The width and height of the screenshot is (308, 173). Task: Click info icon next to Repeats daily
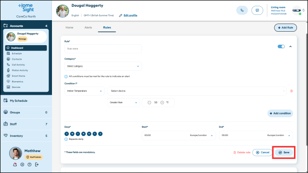(x=66, y=139)
